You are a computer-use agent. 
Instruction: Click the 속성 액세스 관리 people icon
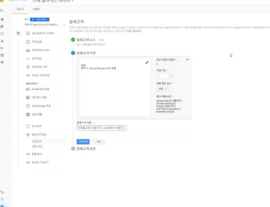pos(28,50)
